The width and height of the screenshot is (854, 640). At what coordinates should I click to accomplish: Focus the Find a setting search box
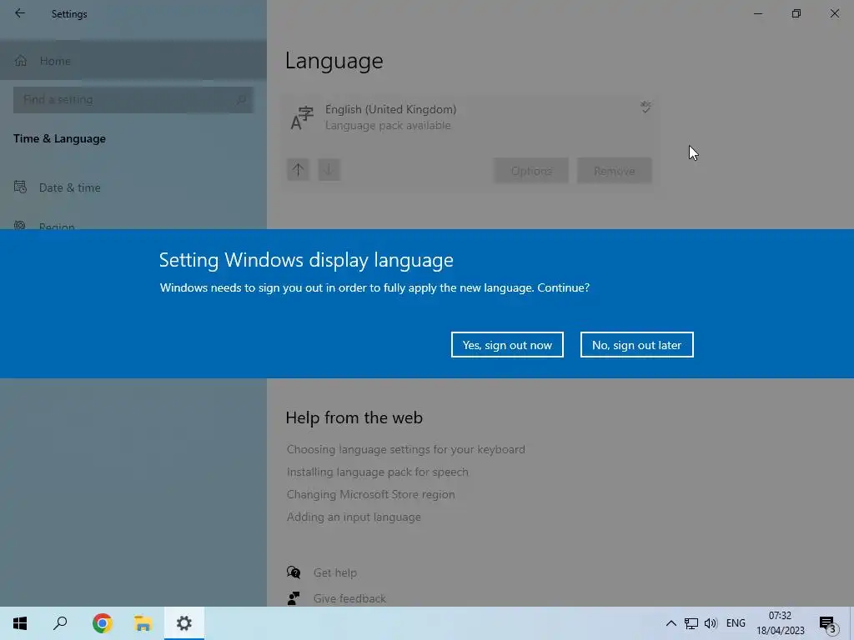[133, 100]
